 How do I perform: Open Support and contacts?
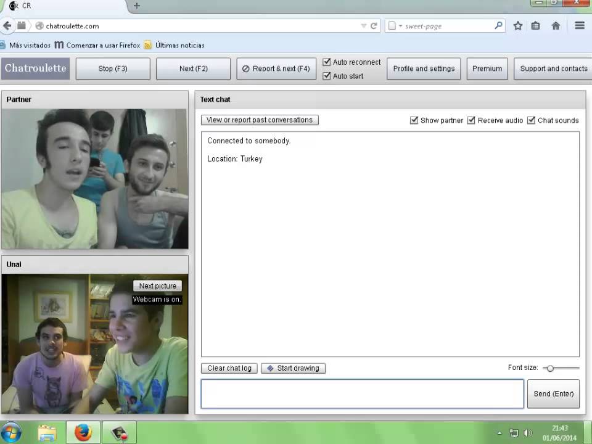pyautogui.click(x=553, y=68)
